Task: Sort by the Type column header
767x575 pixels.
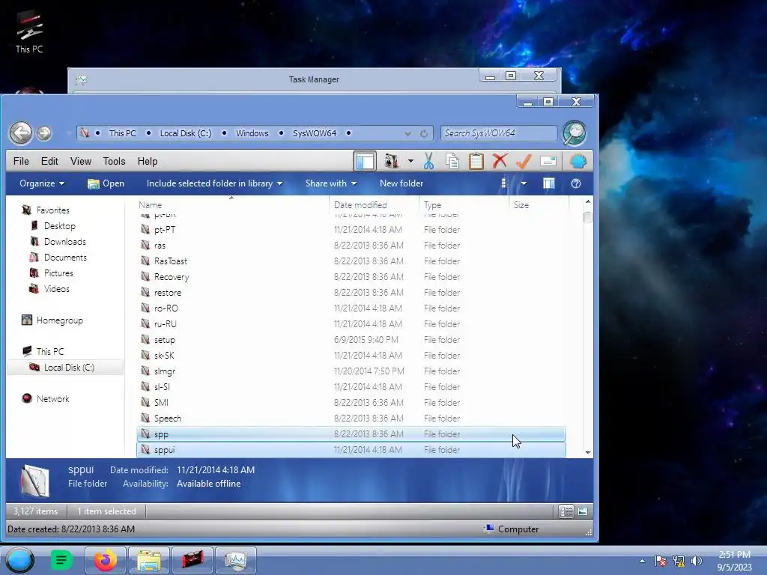Action: click(x=432, y=205)
